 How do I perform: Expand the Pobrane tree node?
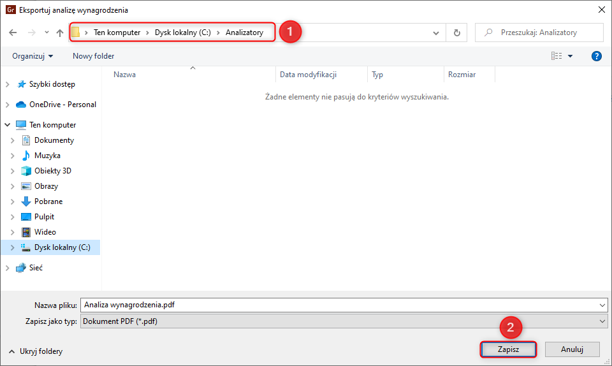pos(13,201)
